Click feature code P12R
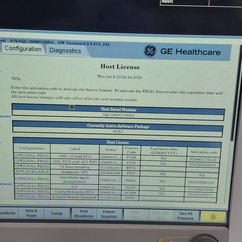Viewport: 242px width, 242px height. (131, 157)
